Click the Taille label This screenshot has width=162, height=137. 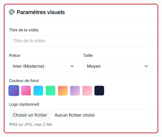click(x=88, y=55)
